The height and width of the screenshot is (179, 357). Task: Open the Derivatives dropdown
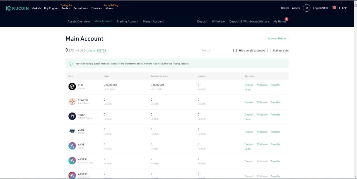click(81, 8)
